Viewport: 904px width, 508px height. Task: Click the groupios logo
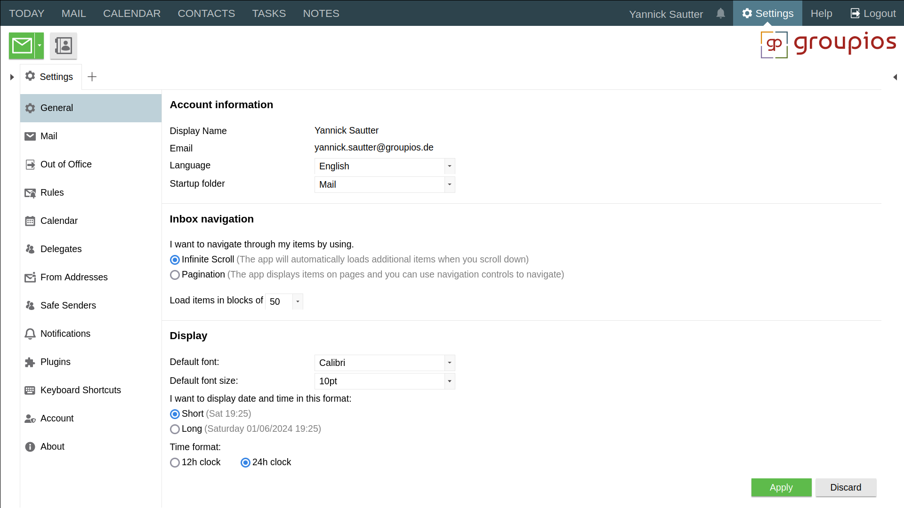pos(829,44)
